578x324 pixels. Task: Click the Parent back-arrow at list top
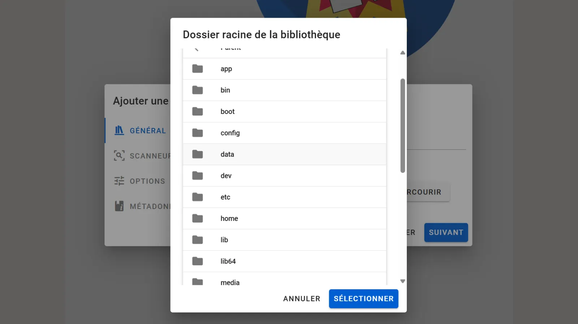click(x=197, y=48)
